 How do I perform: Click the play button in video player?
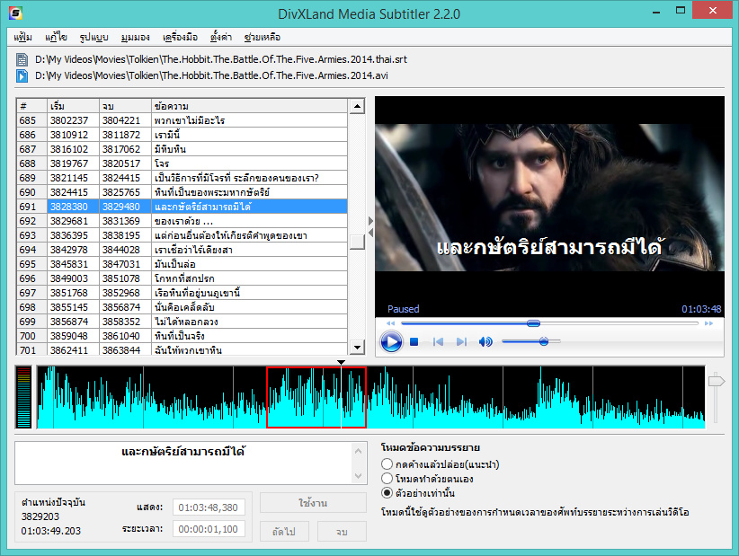(x=390, y=341)
